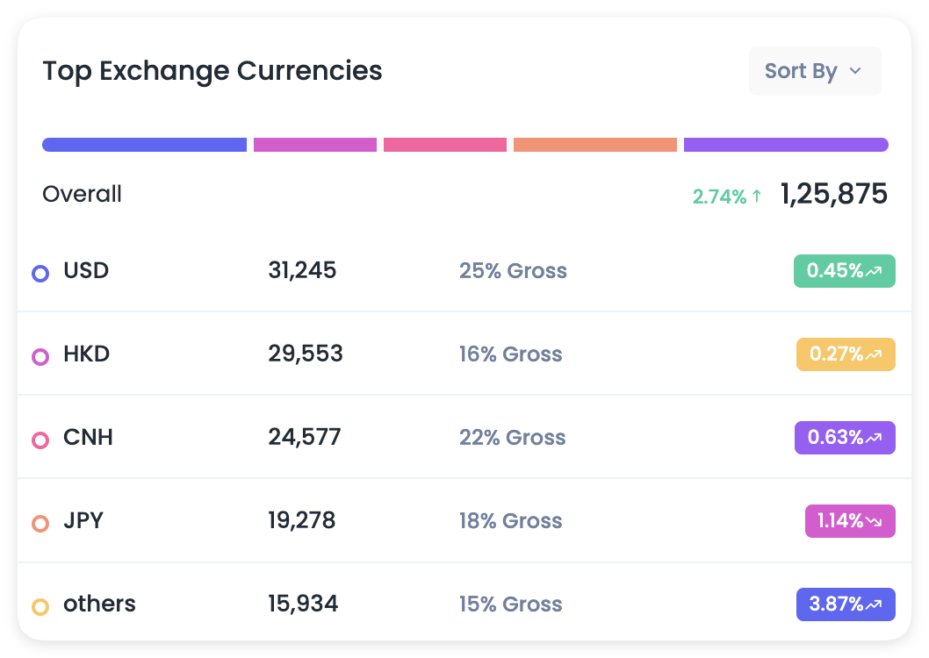This screenshot has height=658, width=929.
Task: Click the HKD purple circle marker
Action: pyautogui.click(x=40, y=357)
